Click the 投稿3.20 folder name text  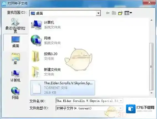click(51, 54)
